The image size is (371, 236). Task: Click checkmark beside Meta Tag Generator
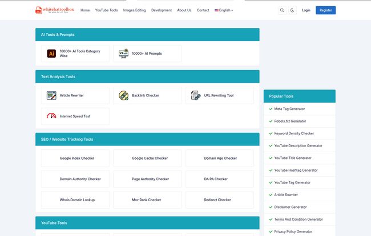[x=271, y=109]
